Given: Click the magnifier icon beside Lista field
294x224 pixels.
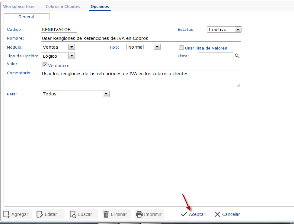Looking at the screenshot, I should pyautogui.click(x=237, y=56).
